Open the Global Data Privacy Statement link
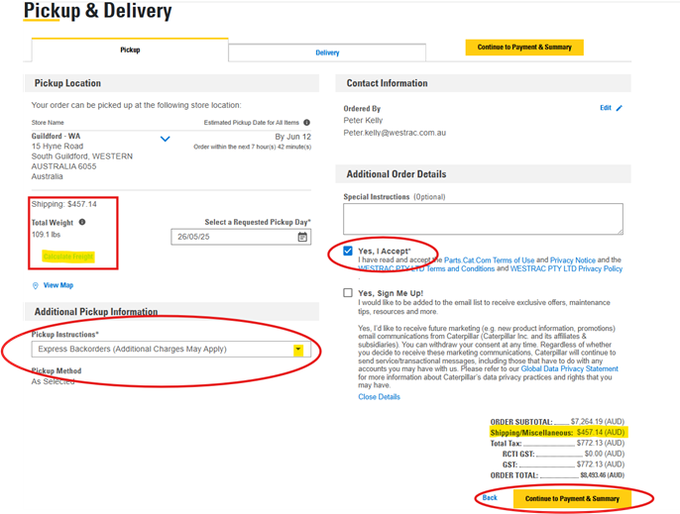The width and height of the screenshot is (680, 514). (x=569, y=368)
